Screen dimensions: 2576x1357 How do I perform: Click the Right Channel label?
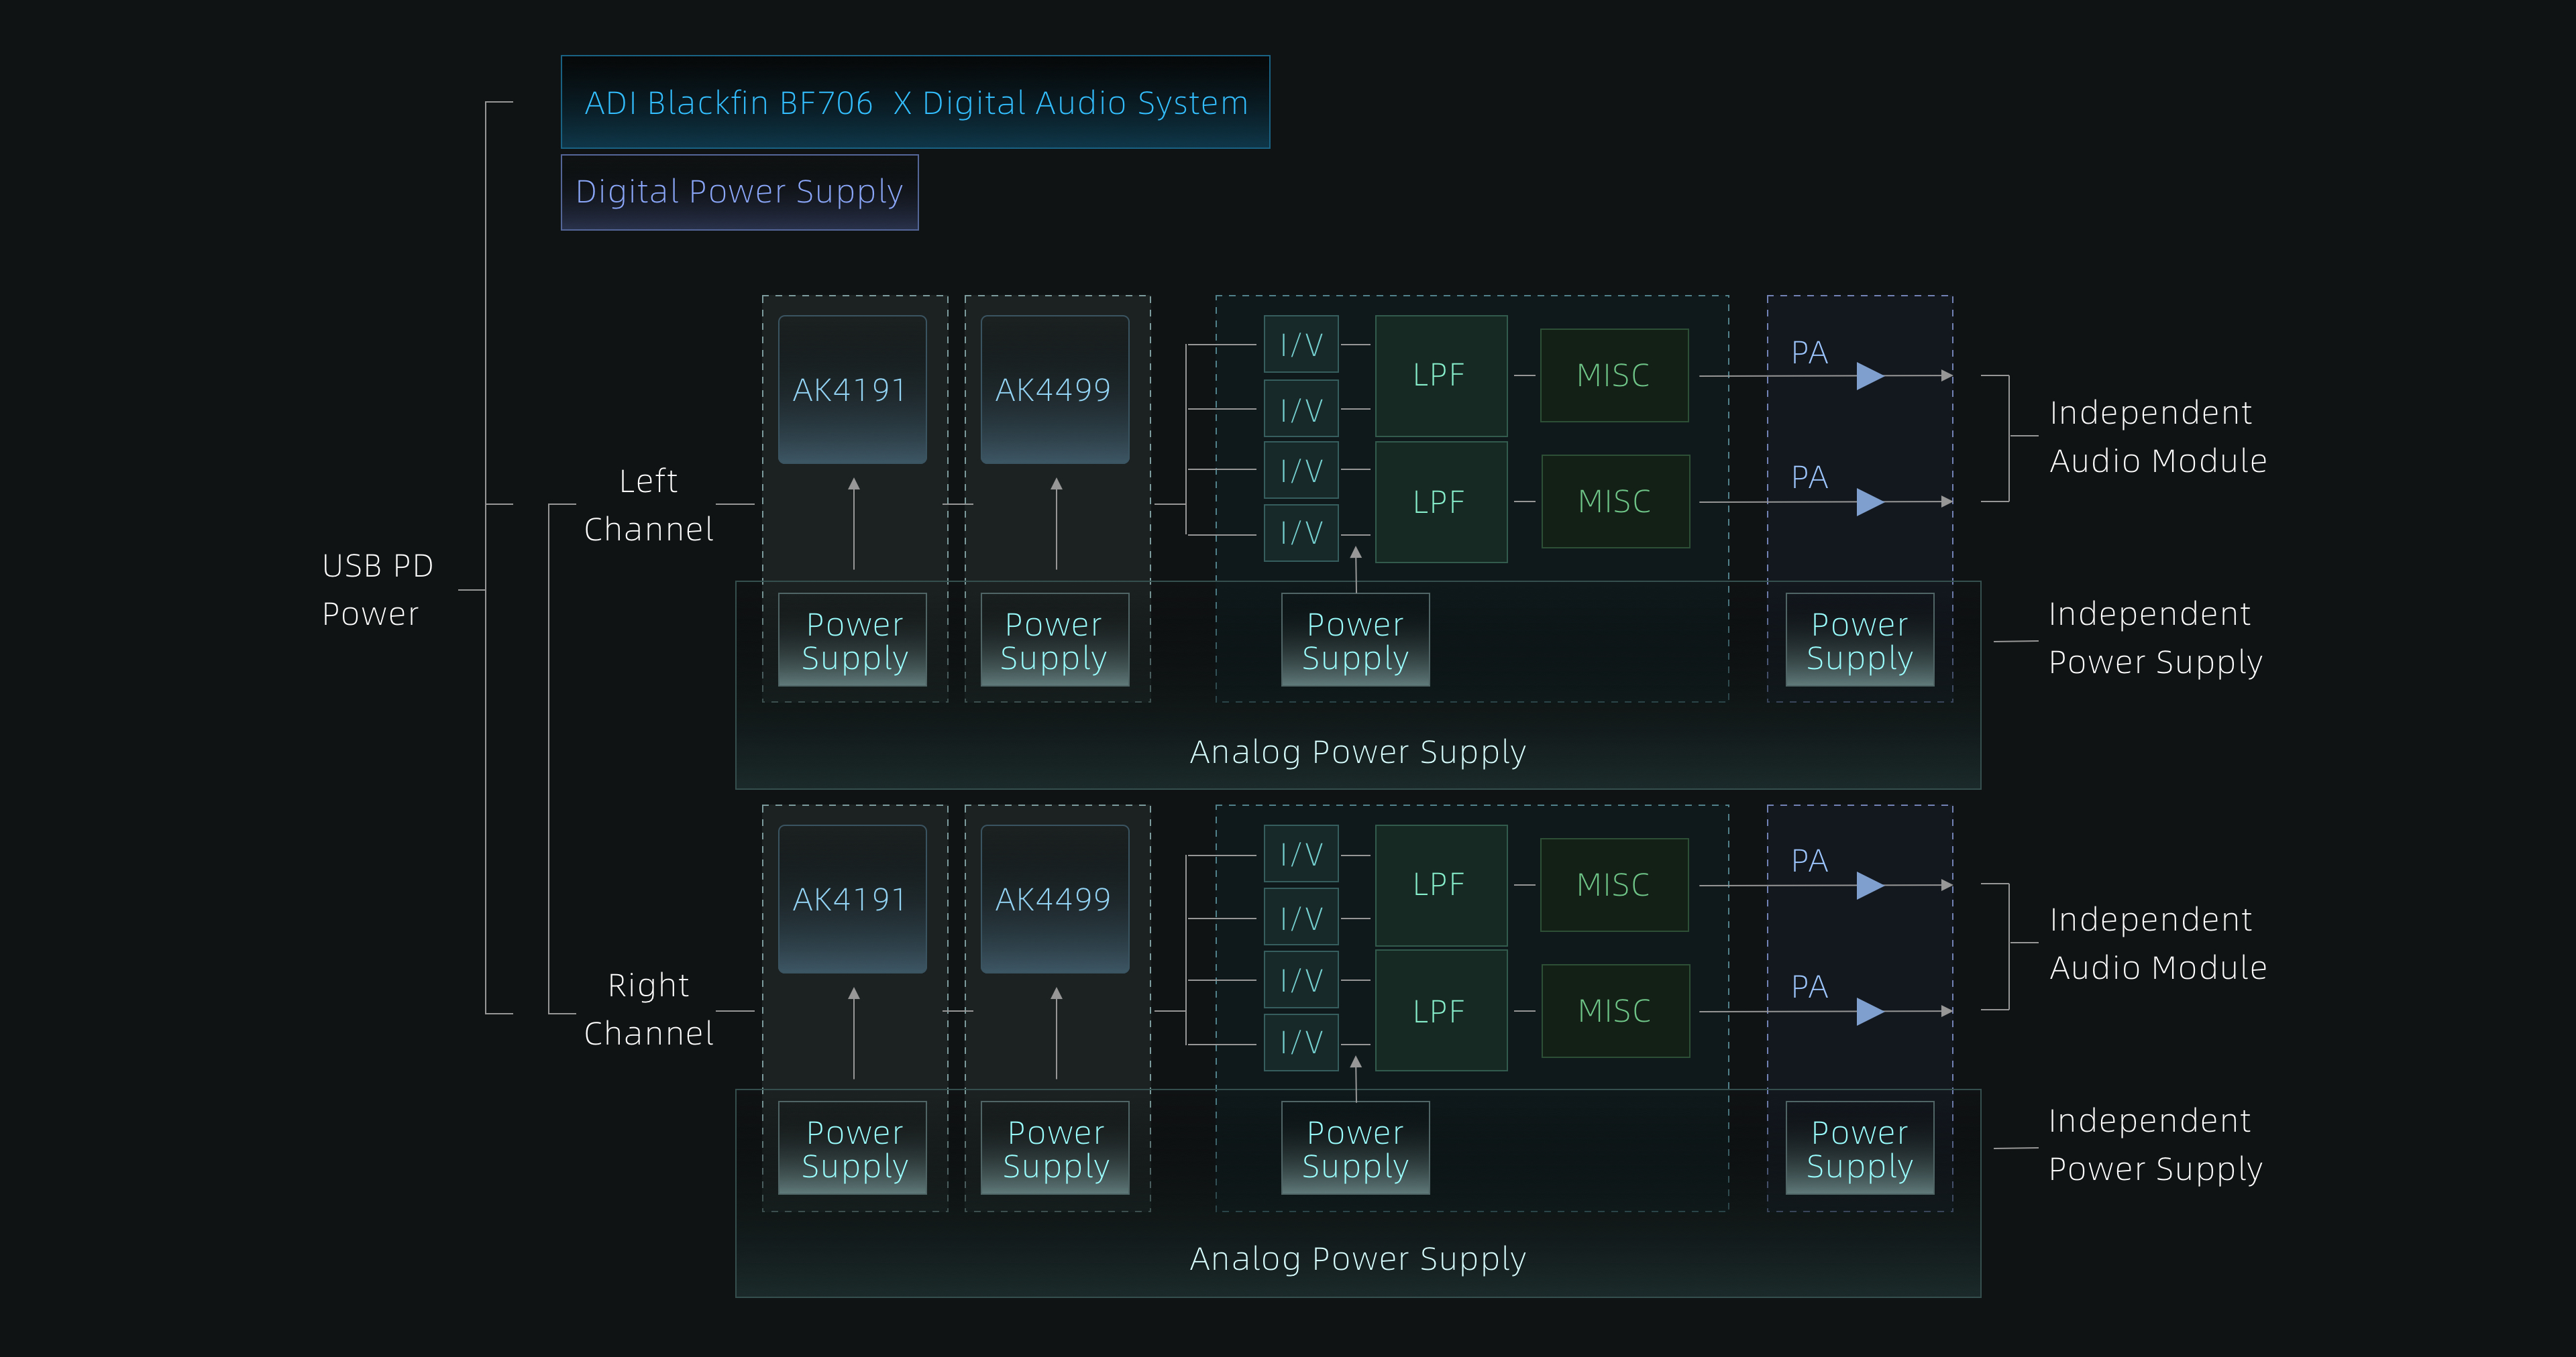tap(648, 1009)
